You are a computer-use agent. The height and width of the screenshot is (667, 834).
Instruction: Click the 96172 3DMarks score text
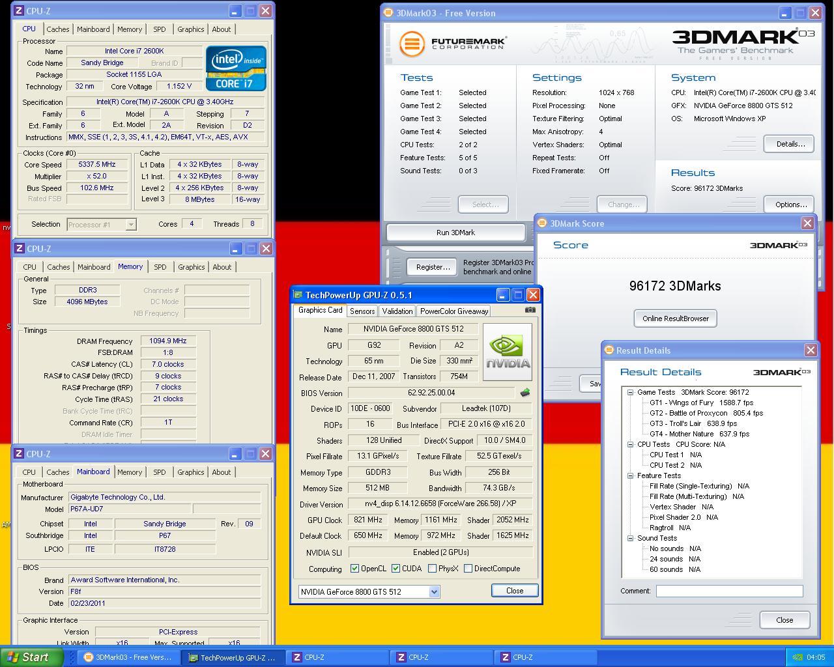(x=675, y=286)
